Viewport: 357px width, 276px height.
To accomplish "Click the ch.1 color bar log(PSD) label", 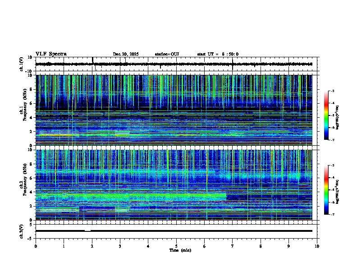I will click(x=337, y=117).
